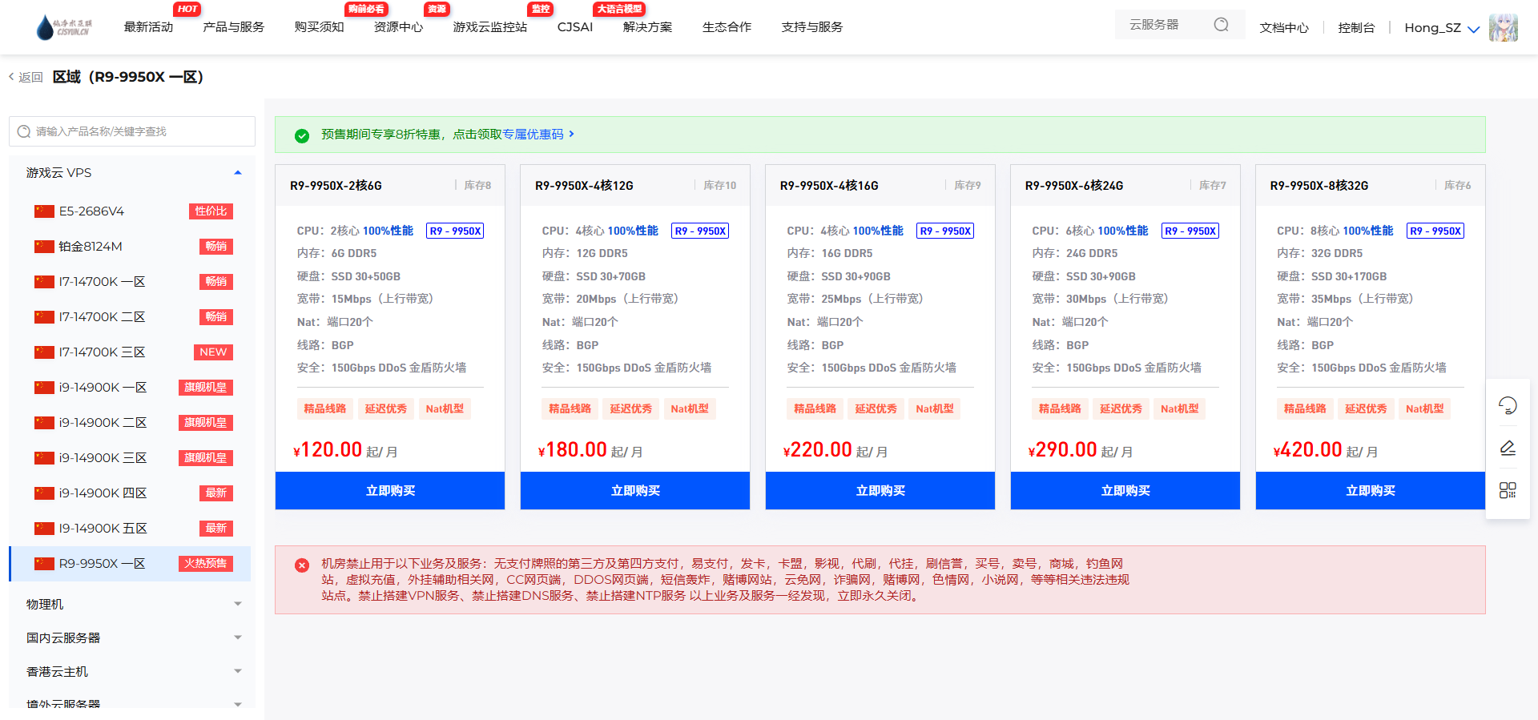Focus the sidebar product keyword search field
Image resolution: width=1538 pixels, height=720 pixels.
pos(132,131)
